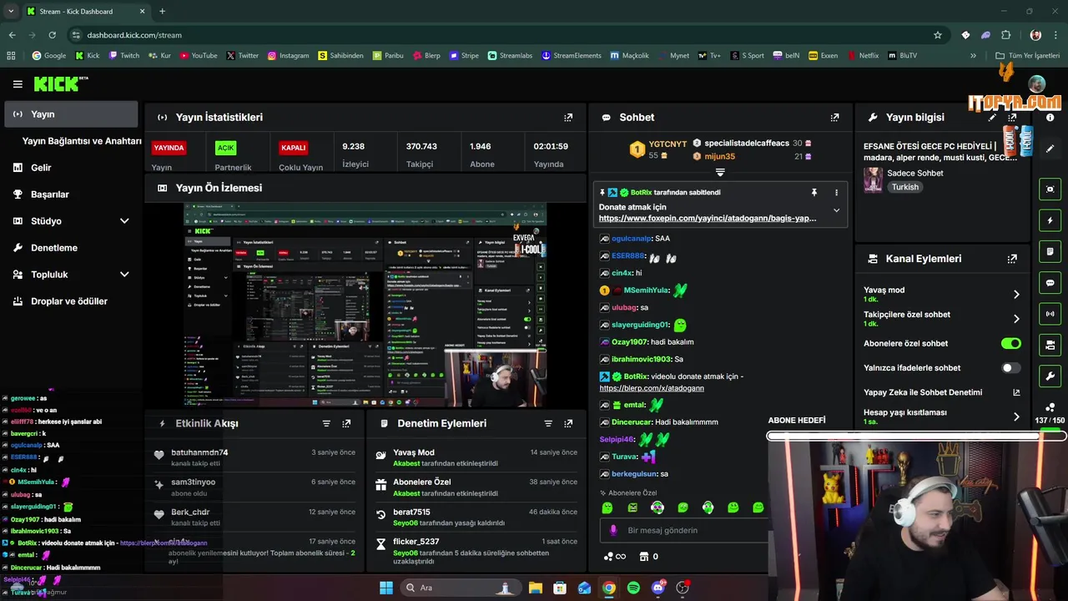Turn off Abonelere özel sohbet switch

click(x=1010, y=343)
